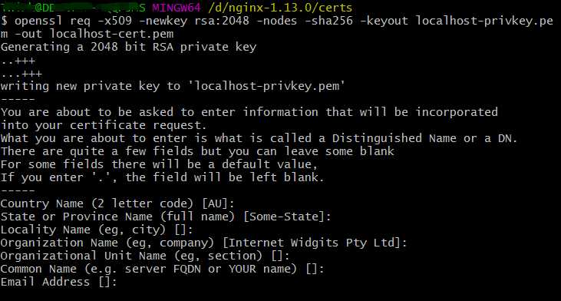The height and width of the screenshot is (301, 561).
Task: Click the '-out localhost-cert.pem' wrapped line
Action: coord(87,34)
